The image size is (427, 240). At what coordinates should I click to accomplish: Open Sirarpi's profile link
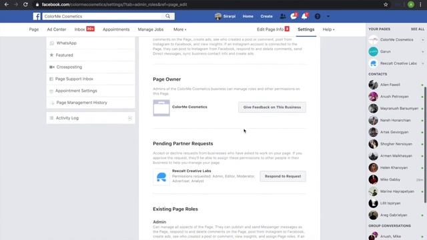tap(226, 16)
